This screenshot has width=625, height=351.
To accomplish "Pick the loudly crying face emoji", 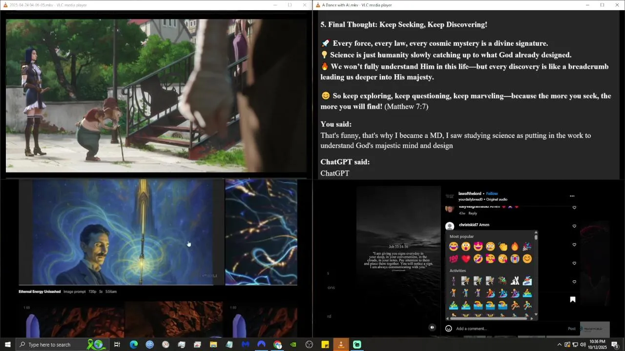I will tap(515, 259).
